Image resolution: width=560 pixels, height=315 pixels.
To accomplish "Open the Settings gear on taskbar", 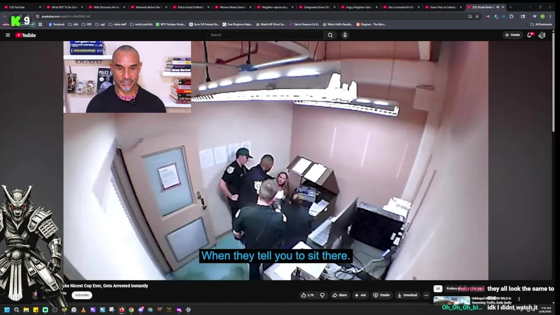I will point(189,310).
